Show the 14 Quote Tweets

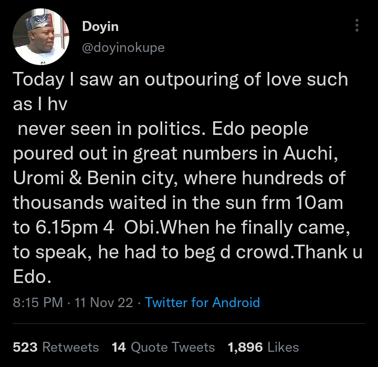tap(163, 347)
